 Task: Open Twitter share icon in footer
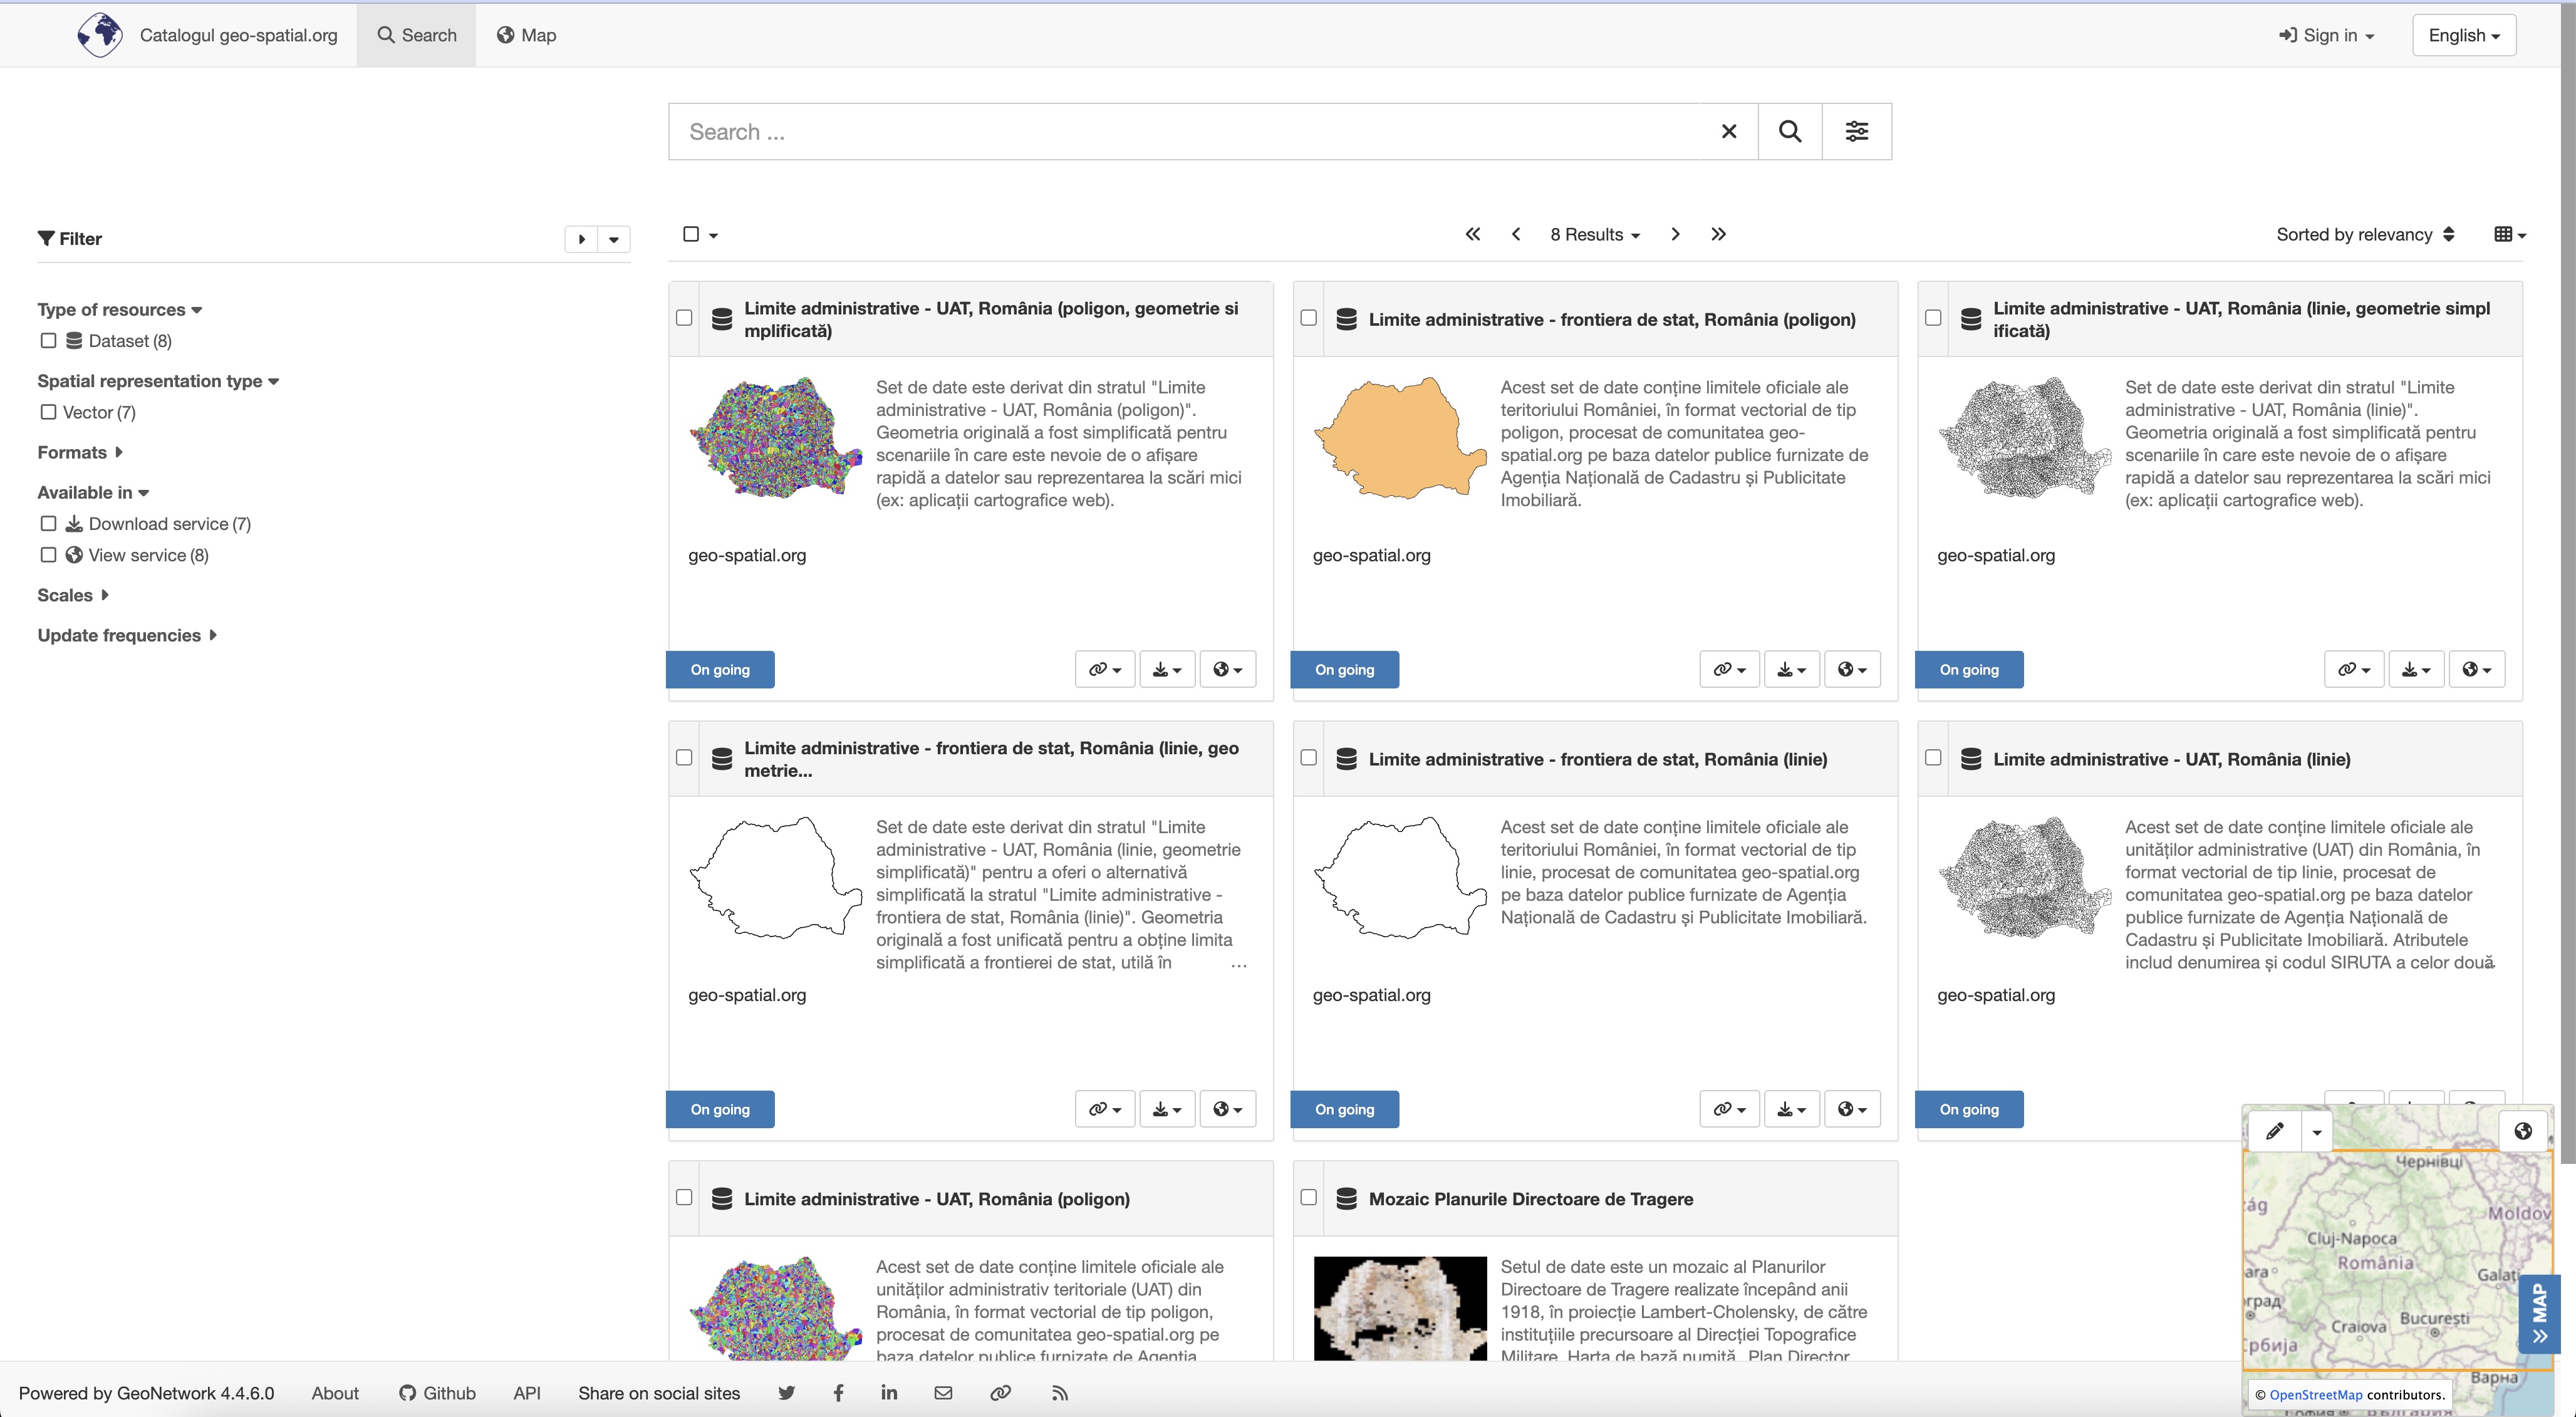(x=787, y=1393)
